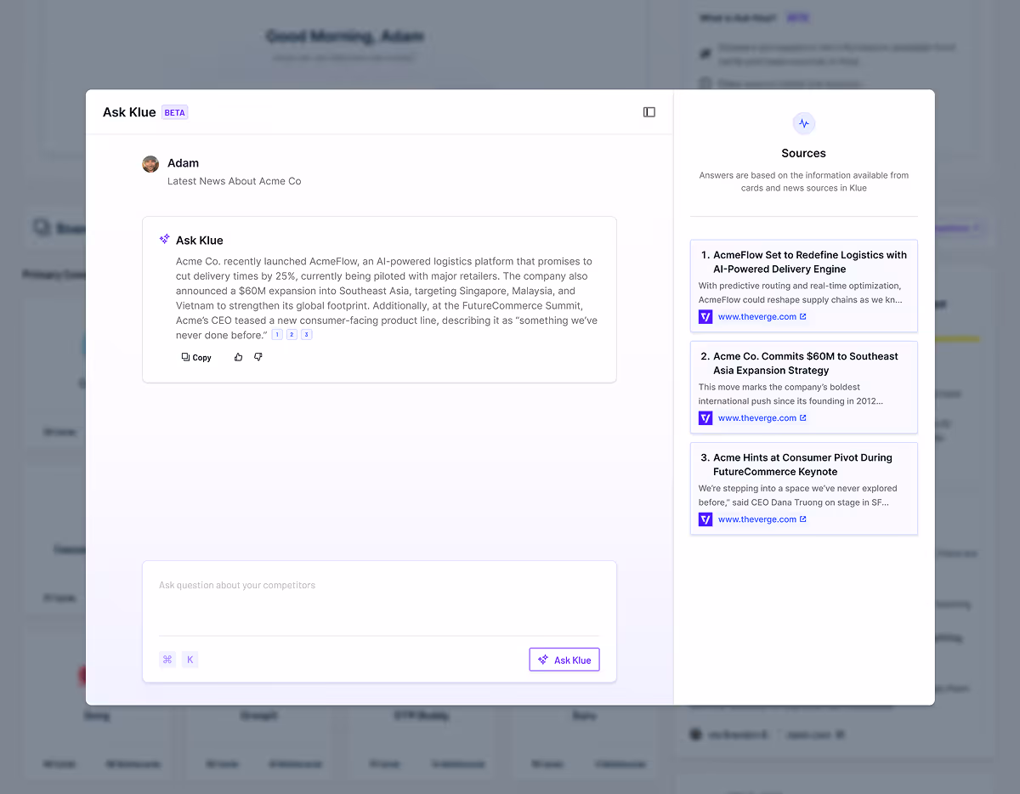Click the BETA badge next to Ask Klue

pyautogui.click(x=174, y=112)
